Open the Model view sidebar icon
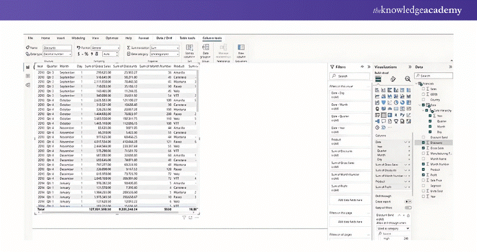Viewport: 477px width, 252px height. [x=28, y=84]
